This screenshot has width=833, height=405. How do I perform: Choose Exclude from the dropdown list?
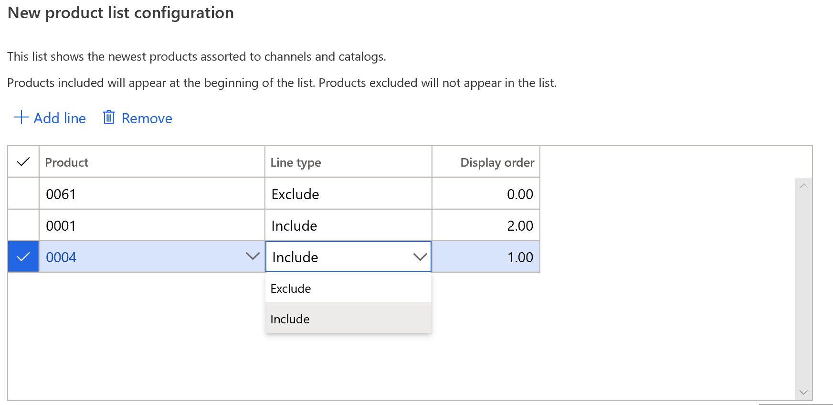(348, 288)
